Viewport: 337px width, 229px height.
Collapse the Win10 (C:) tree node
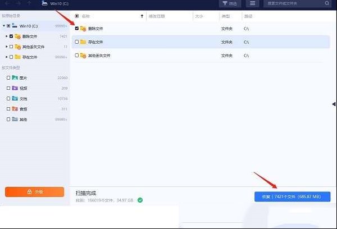point(3,26)
